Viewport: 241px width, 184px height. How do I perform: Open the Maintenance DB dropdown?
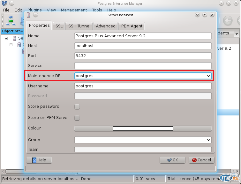[x=208, y=76]
